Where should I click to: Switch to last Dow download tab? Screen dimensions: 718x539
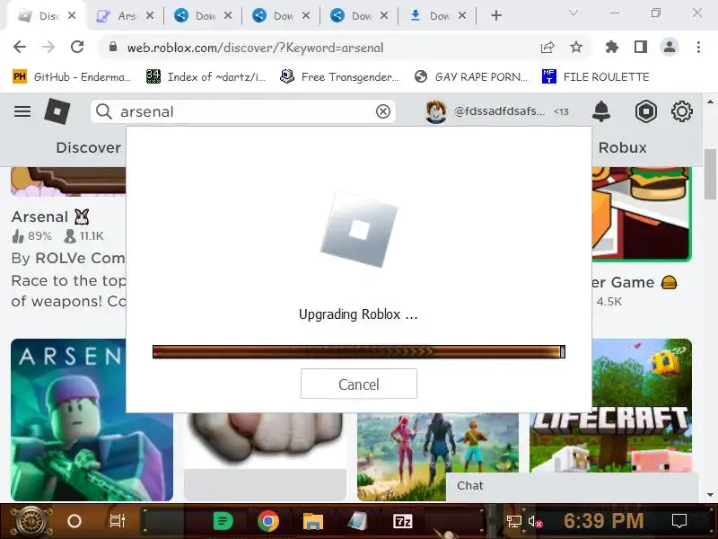tap(437, 16)
